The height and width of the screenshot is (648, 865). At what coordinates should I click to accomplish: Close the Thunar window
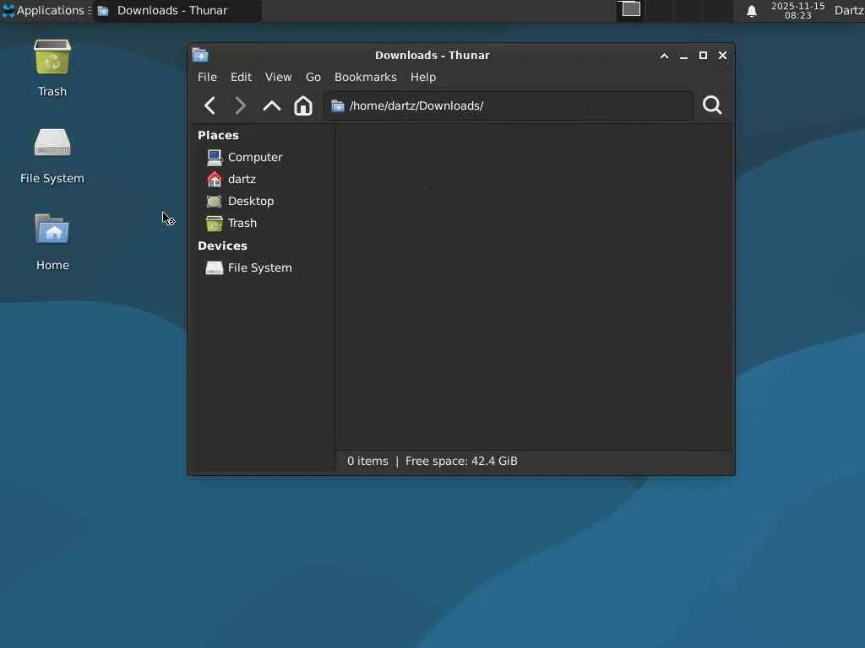722,56
